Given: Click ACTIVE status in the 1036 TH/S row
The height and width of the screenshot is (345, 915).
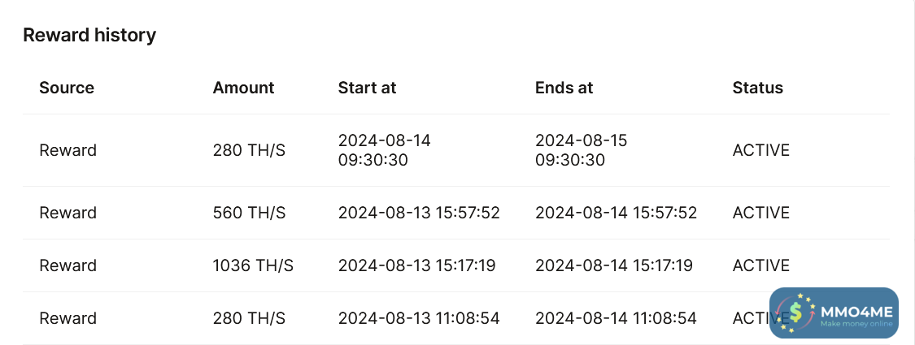Looking at the screenshot, I should pyautogui.click(x=760, y=265).
